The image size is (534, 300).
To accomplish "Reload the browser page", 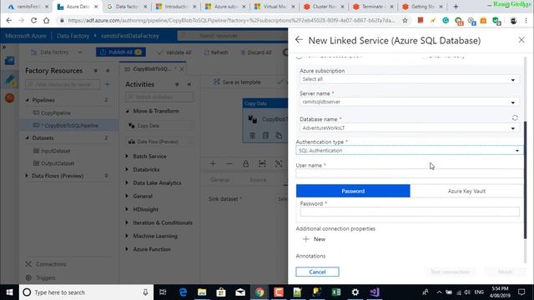I will (x=33, y=20).
